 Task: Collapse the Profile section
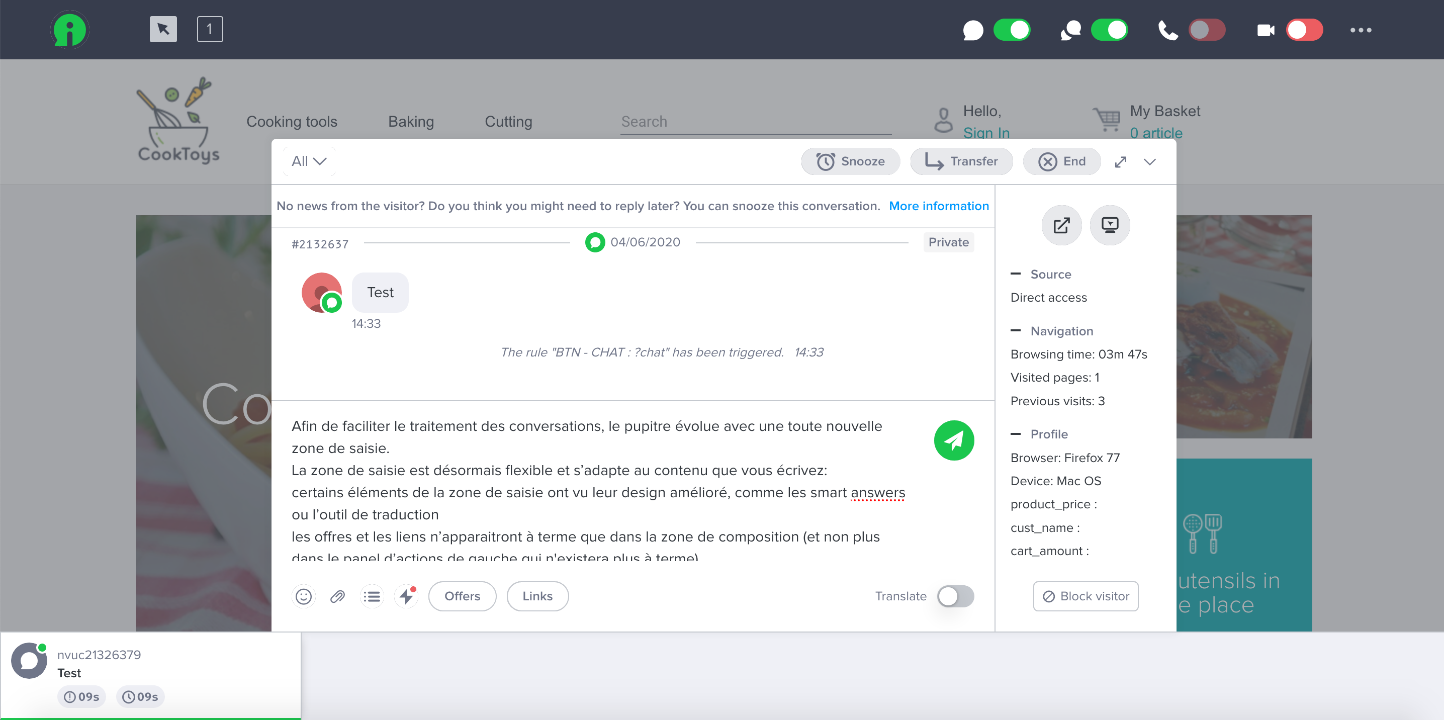click(x=1016, y=434)
